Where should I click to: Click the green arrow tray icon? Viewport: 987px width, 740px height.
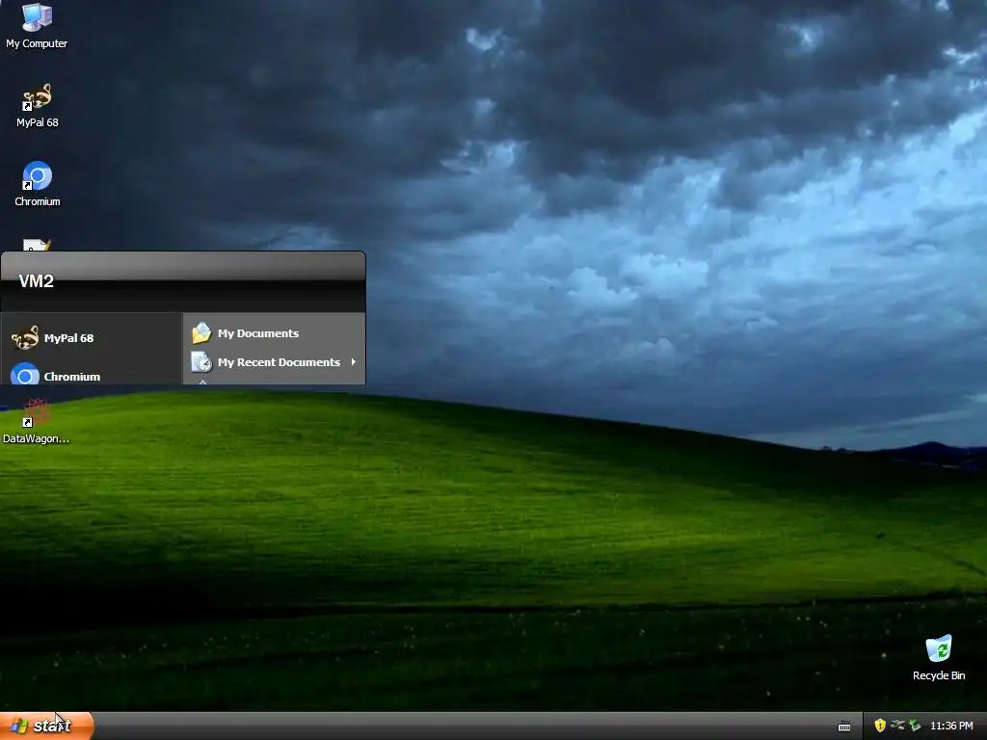click(x=916, y=726)
